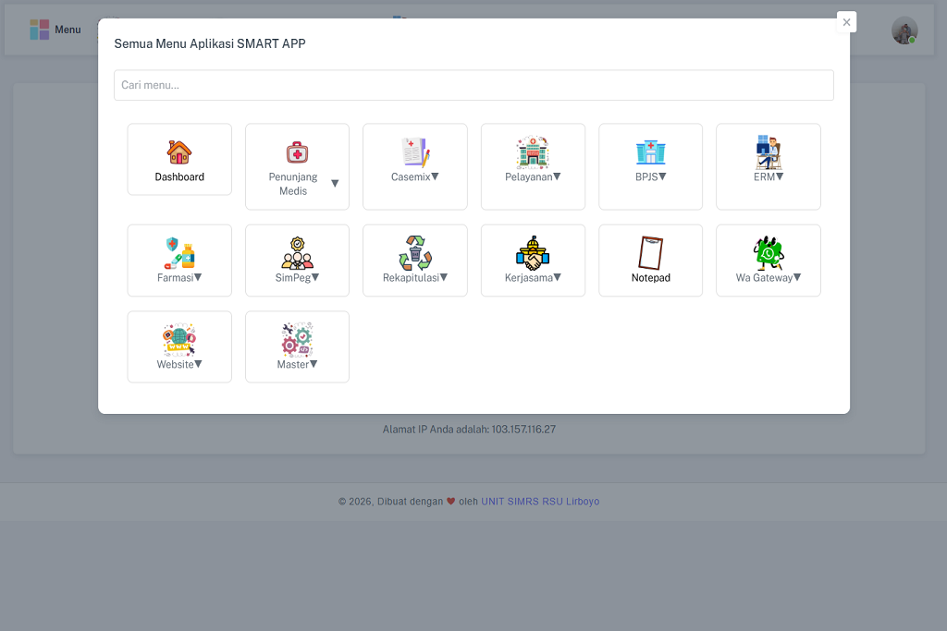Open the Dashboard house icon
Image resolution: width=947 pixels, height=631 pixels.
(179, 152)
